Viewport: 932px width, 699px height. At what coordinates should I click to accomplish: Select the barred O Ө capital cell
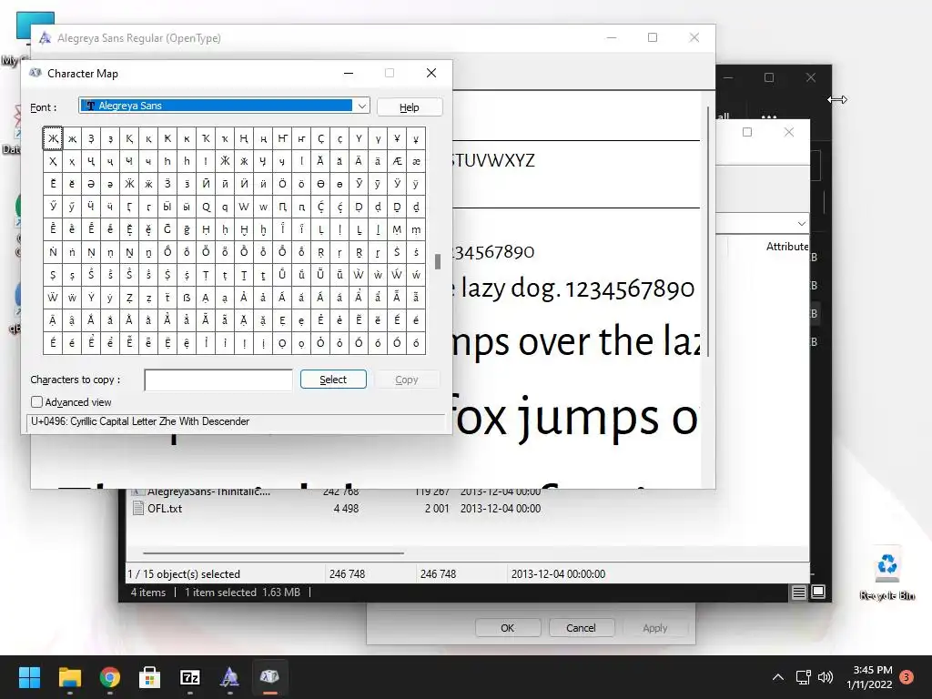click(320, 184)
